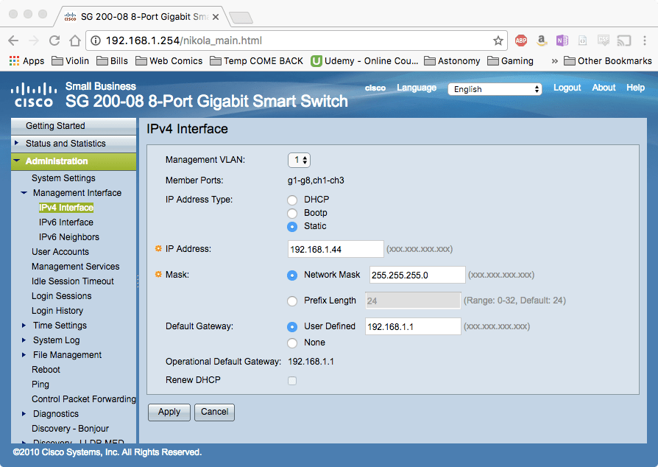Click the Network Mask input field
Screen dimensions: 658x467
(x=417, y=275)
